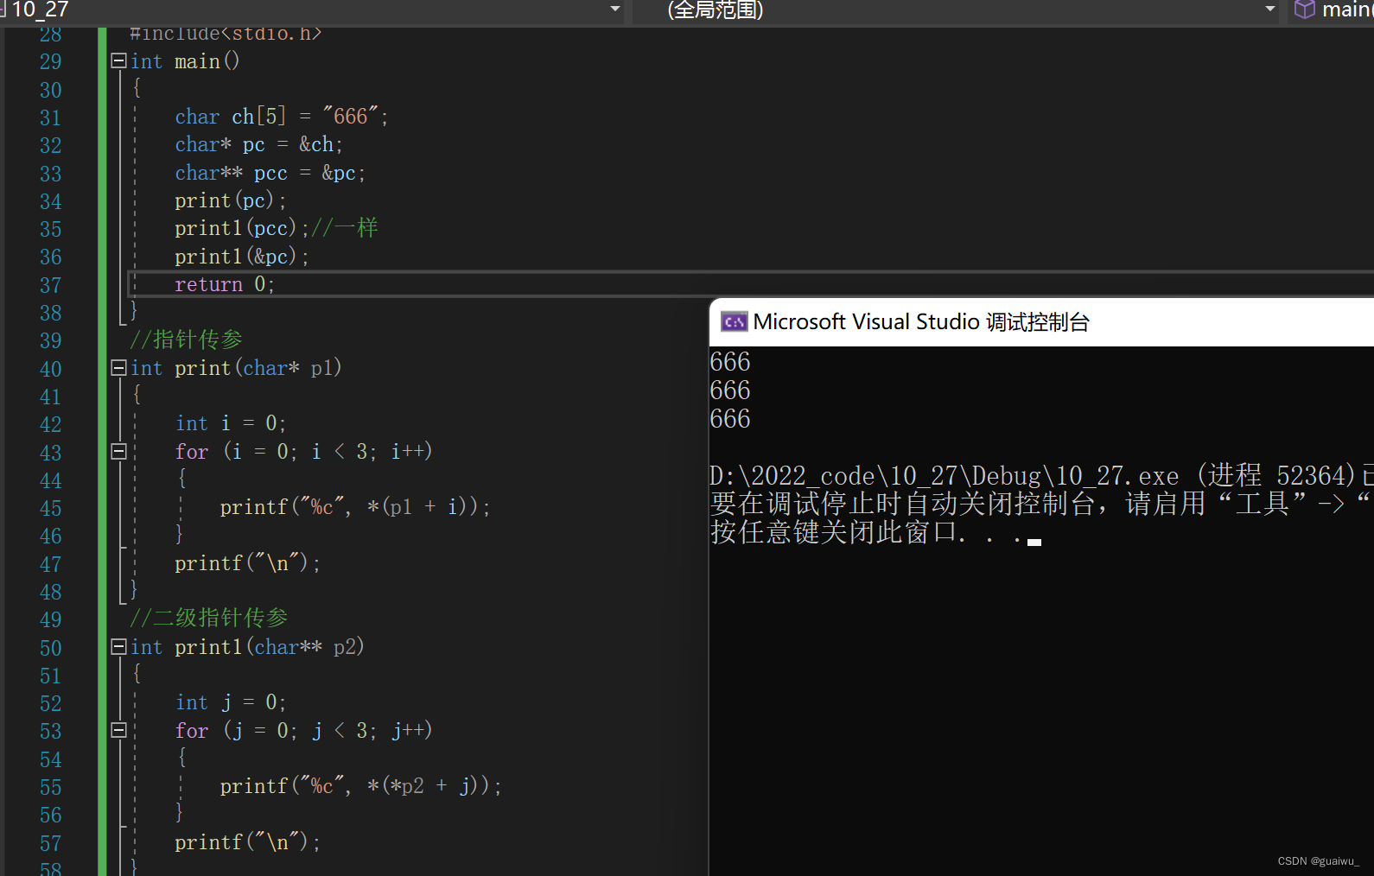Click the //一样 comment on line 35

(345, 228)
